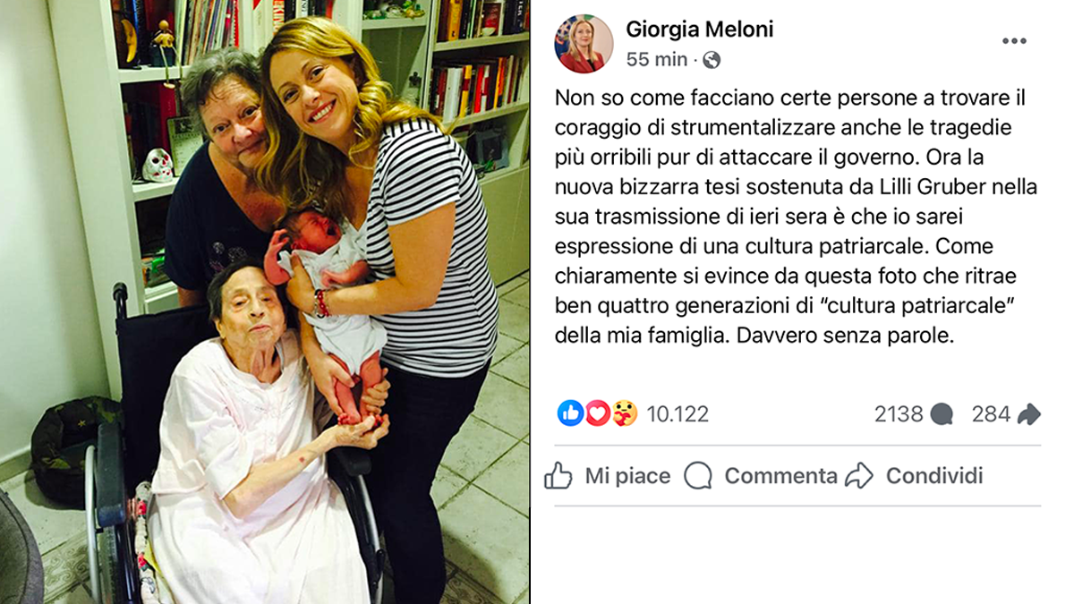Click the Care hug reaction icon

(625, 413)
